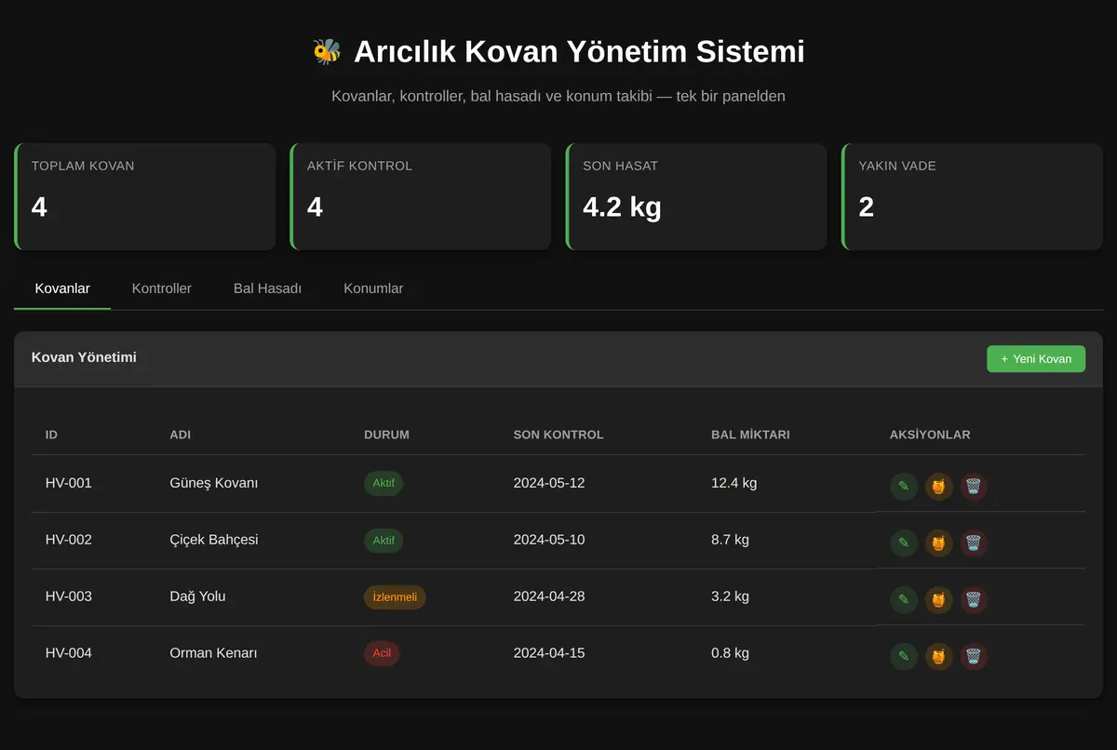Switch to the Kontroller tab

[x=162, y=288]
